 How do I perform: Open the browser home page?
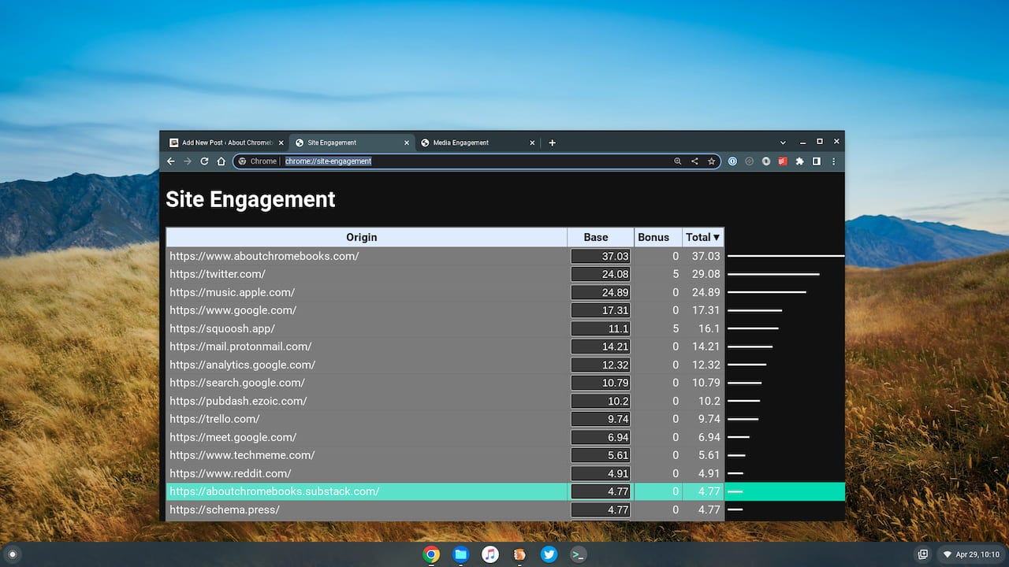tap(222, 161)
